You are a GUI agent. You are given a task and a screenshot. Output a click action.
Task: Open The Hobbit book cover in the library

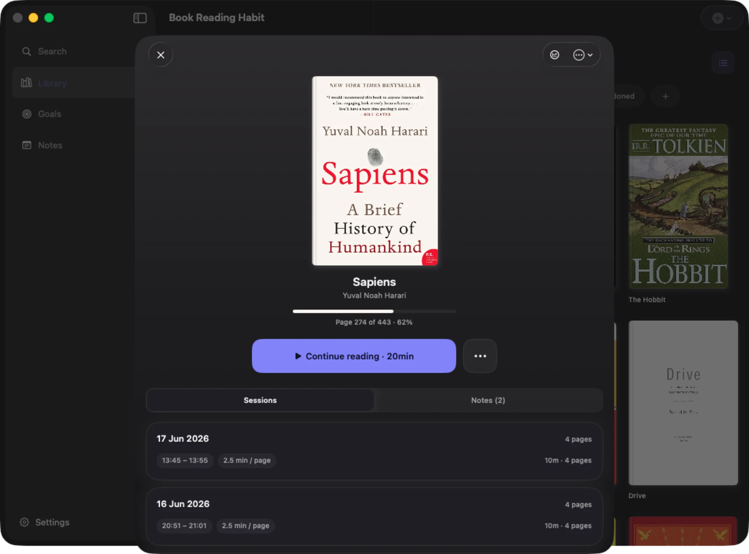pos(678,206)
